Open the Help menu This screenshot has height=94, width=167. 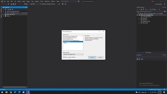click(58, 1)
